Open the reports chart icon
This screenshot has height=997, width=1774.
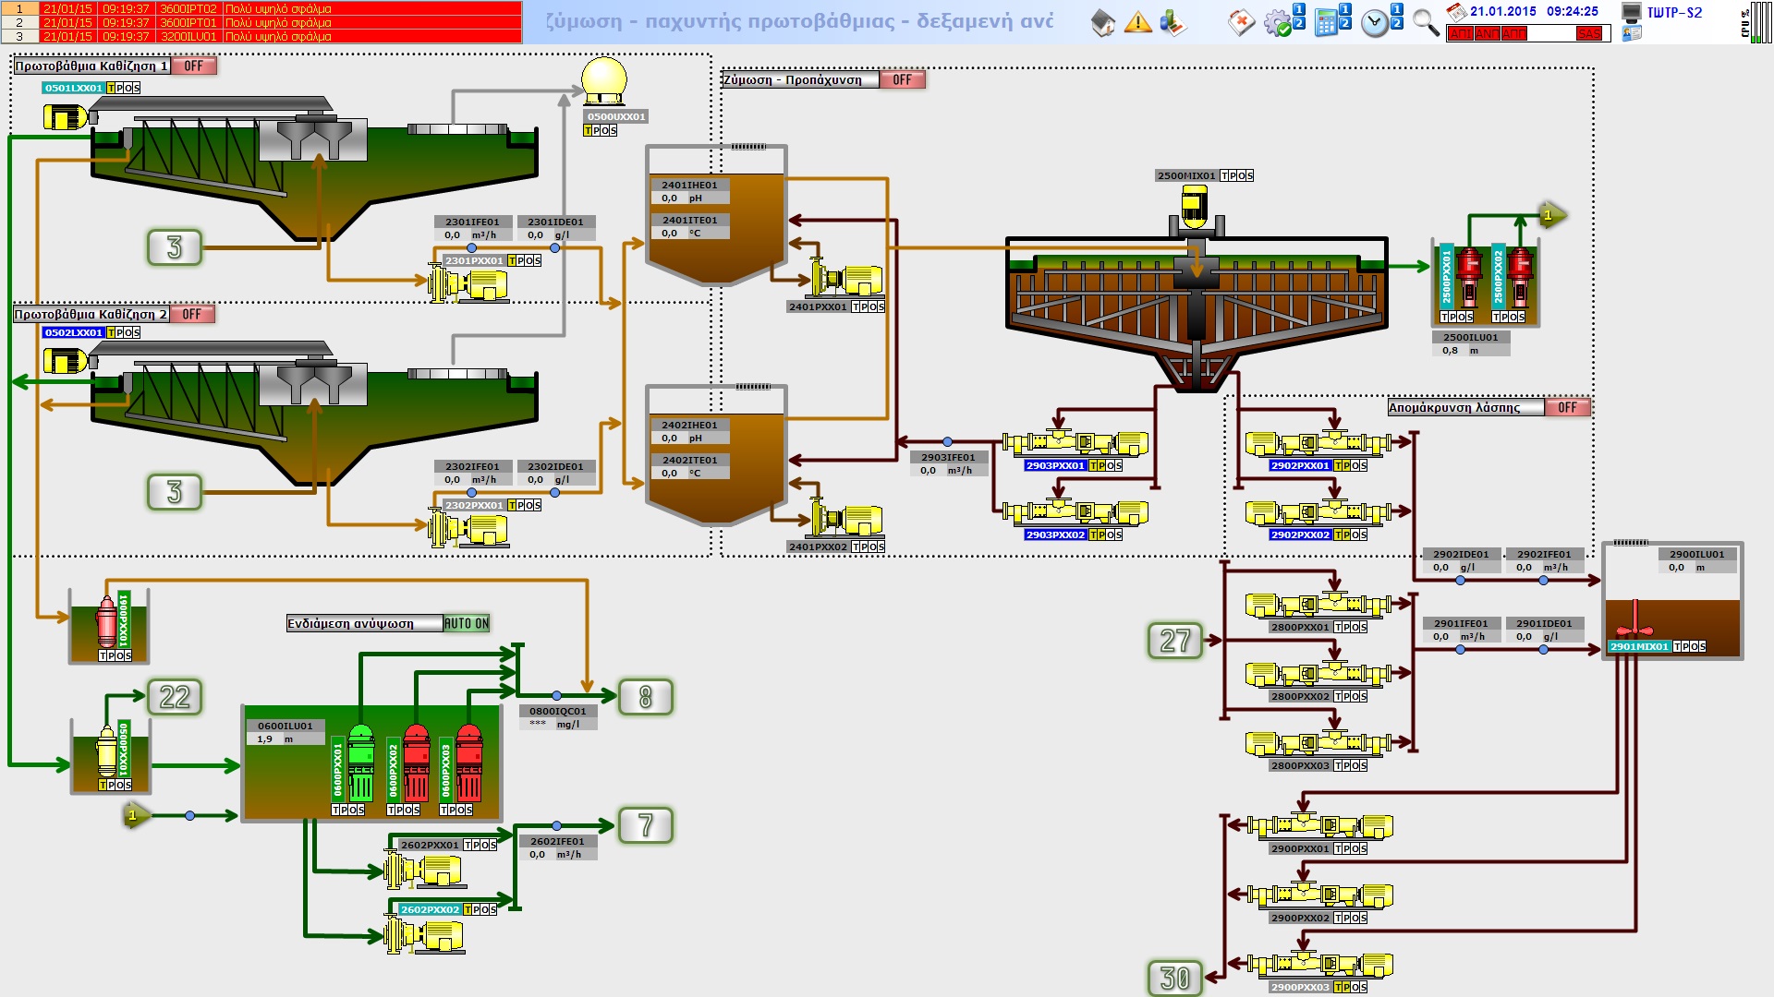[1172, 22]
